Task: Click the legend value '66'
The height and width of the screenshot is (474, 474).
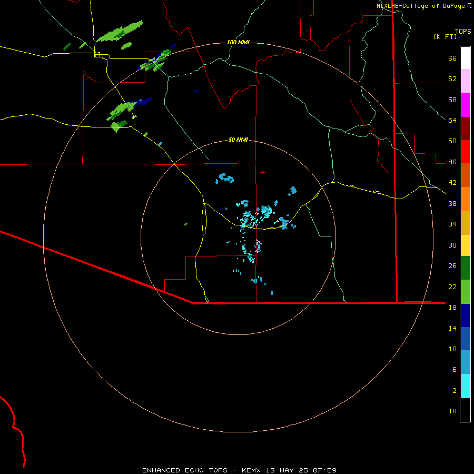Action: pos(452,58)
